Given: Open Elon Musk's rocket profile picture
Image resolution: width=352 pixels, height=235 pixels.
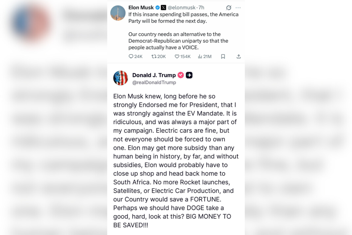Looking at the screenshot, I should pos(118,13).
